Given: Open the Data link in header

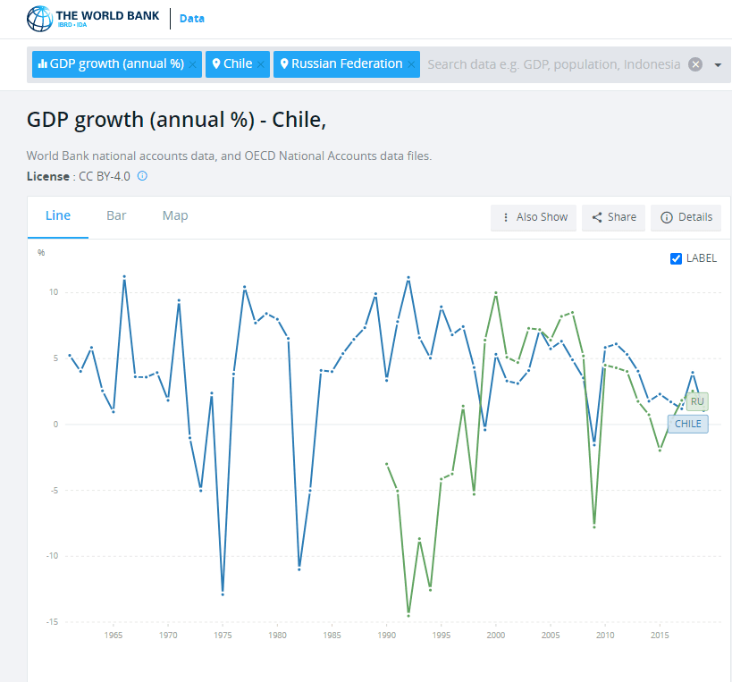Looking at the screenshot, I should pyautogui.click(x=192, y=18).
